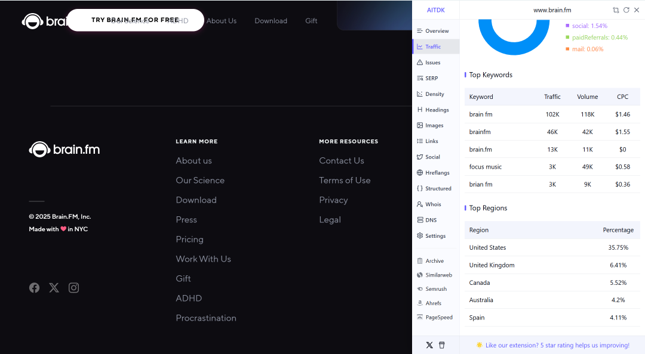Open the PageSpeed link

[435, 317]
